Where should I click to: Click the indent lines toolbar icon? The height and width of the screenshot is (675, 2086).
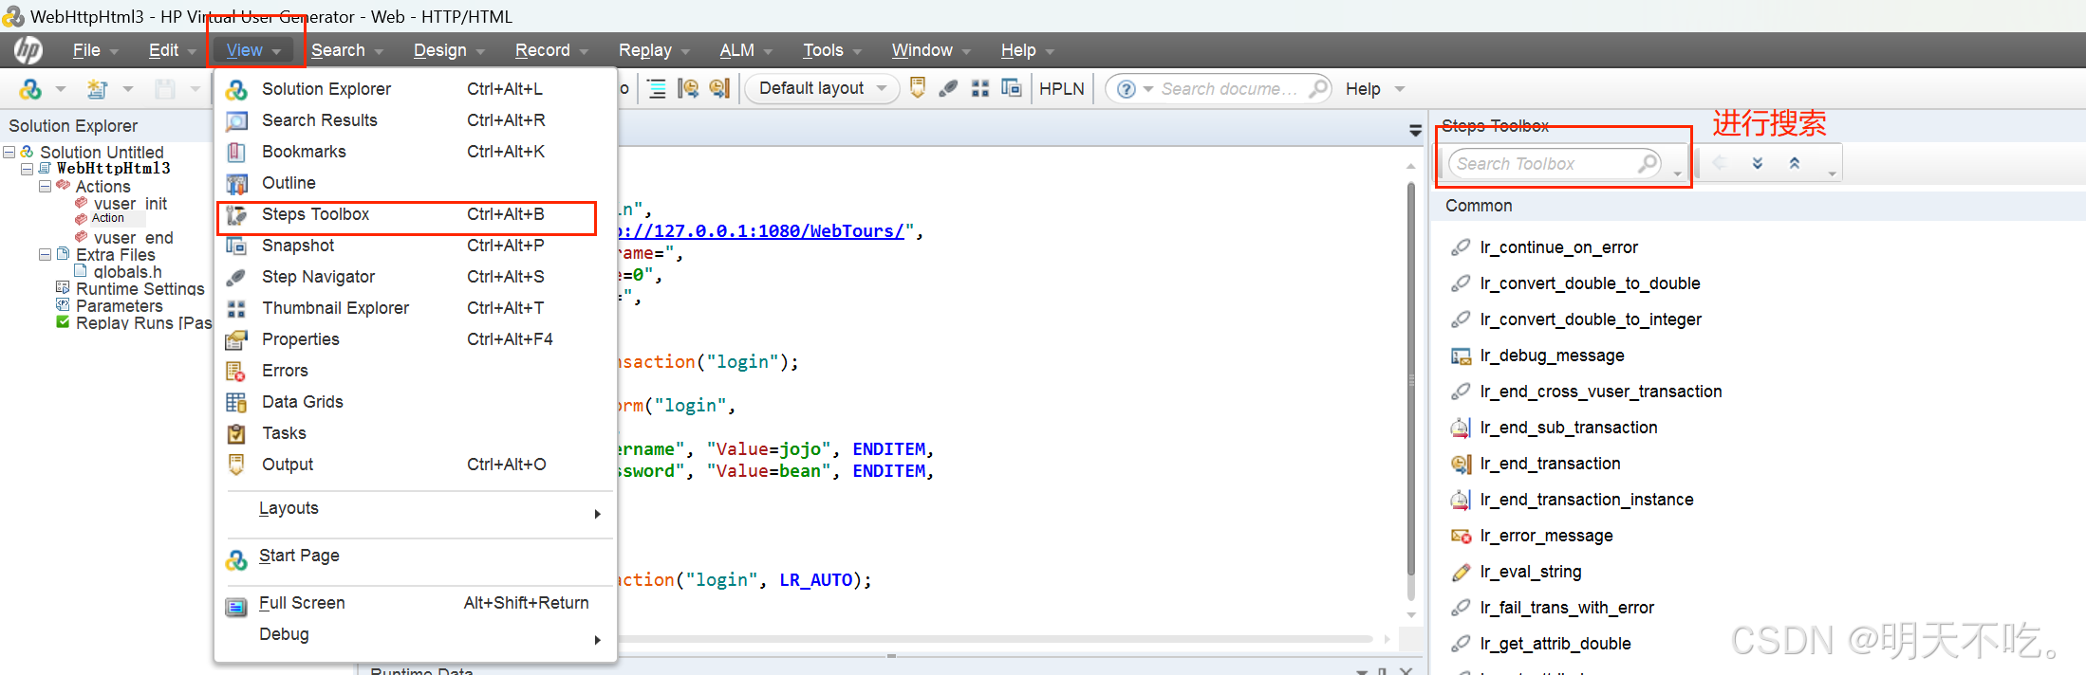pyautogui.click(x=657, y=89)
